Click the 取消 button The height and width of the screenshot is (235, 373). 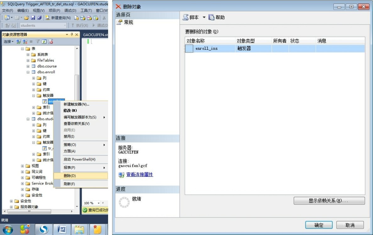(350, 225)
